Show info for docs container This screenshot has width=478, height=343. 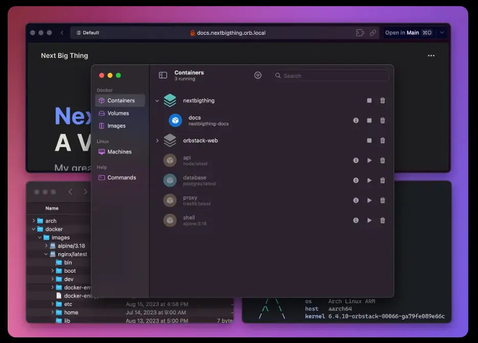[356, 120]
